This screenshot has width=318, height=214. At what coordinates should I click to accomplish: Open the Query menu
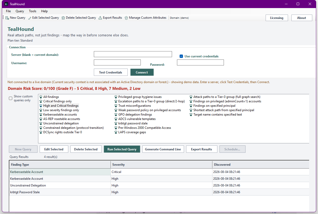pyautogui.click(x=20, y=11)
